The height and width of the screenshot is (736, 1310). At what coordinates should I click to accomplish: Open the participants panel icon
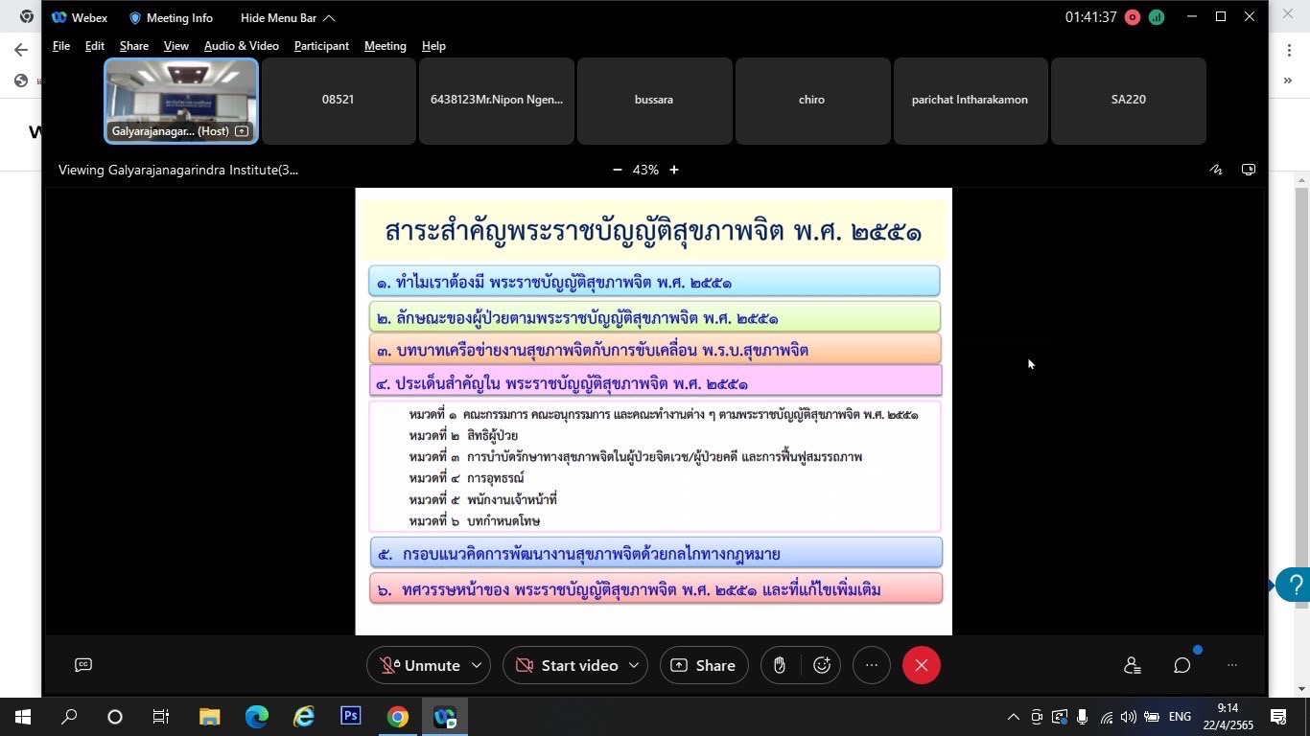click(1133, 665)
